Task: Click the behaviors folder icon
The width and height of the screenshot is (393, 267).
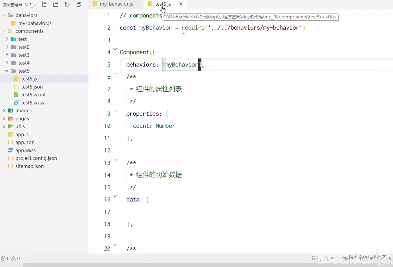Action: coord(10,15)
